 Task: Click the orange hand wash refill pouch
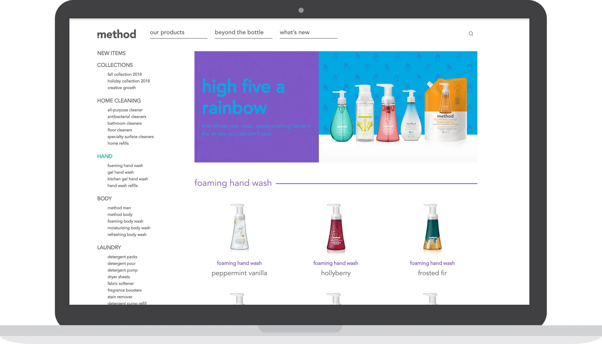point(446,109)
